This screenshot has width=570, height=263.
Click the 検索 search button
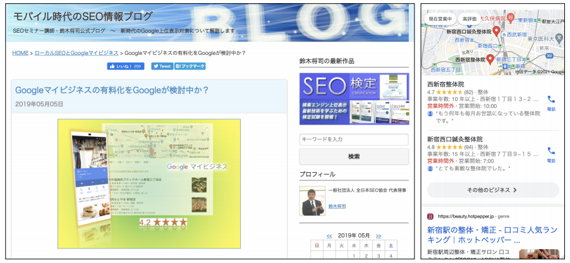[x=354, y=156]
